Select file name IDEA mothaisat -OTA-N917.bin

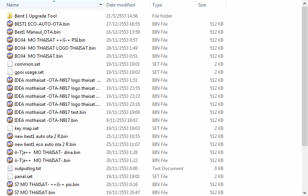pyautogui.click(x=46, y=120)
